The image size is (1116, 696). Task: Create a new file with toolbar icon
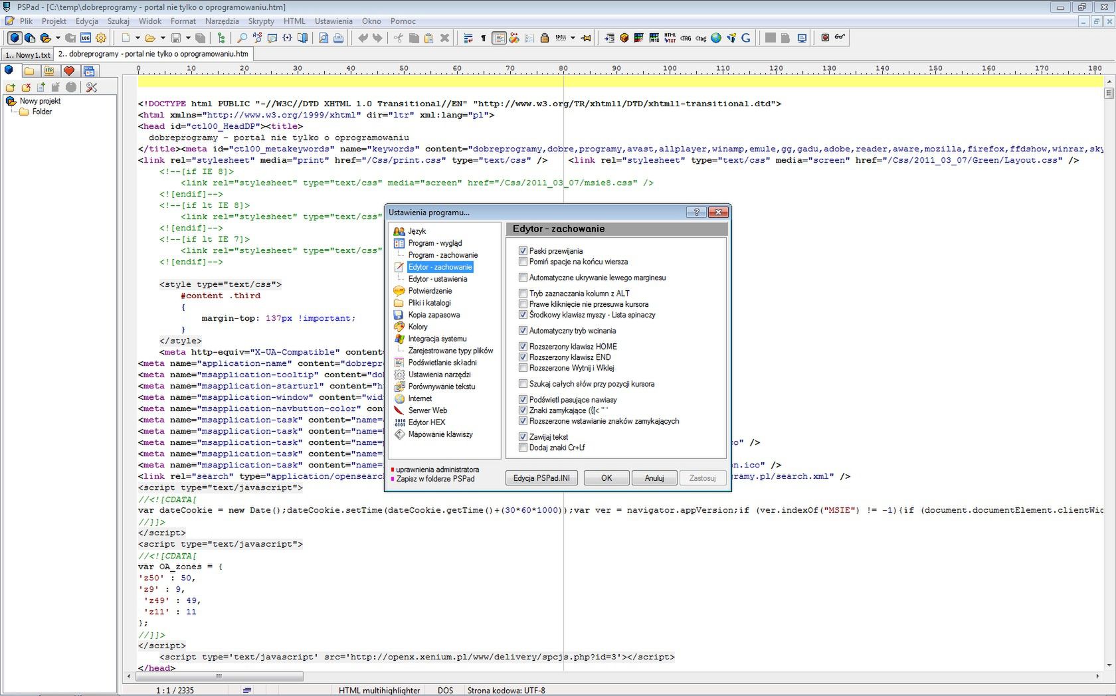(125, 38)
